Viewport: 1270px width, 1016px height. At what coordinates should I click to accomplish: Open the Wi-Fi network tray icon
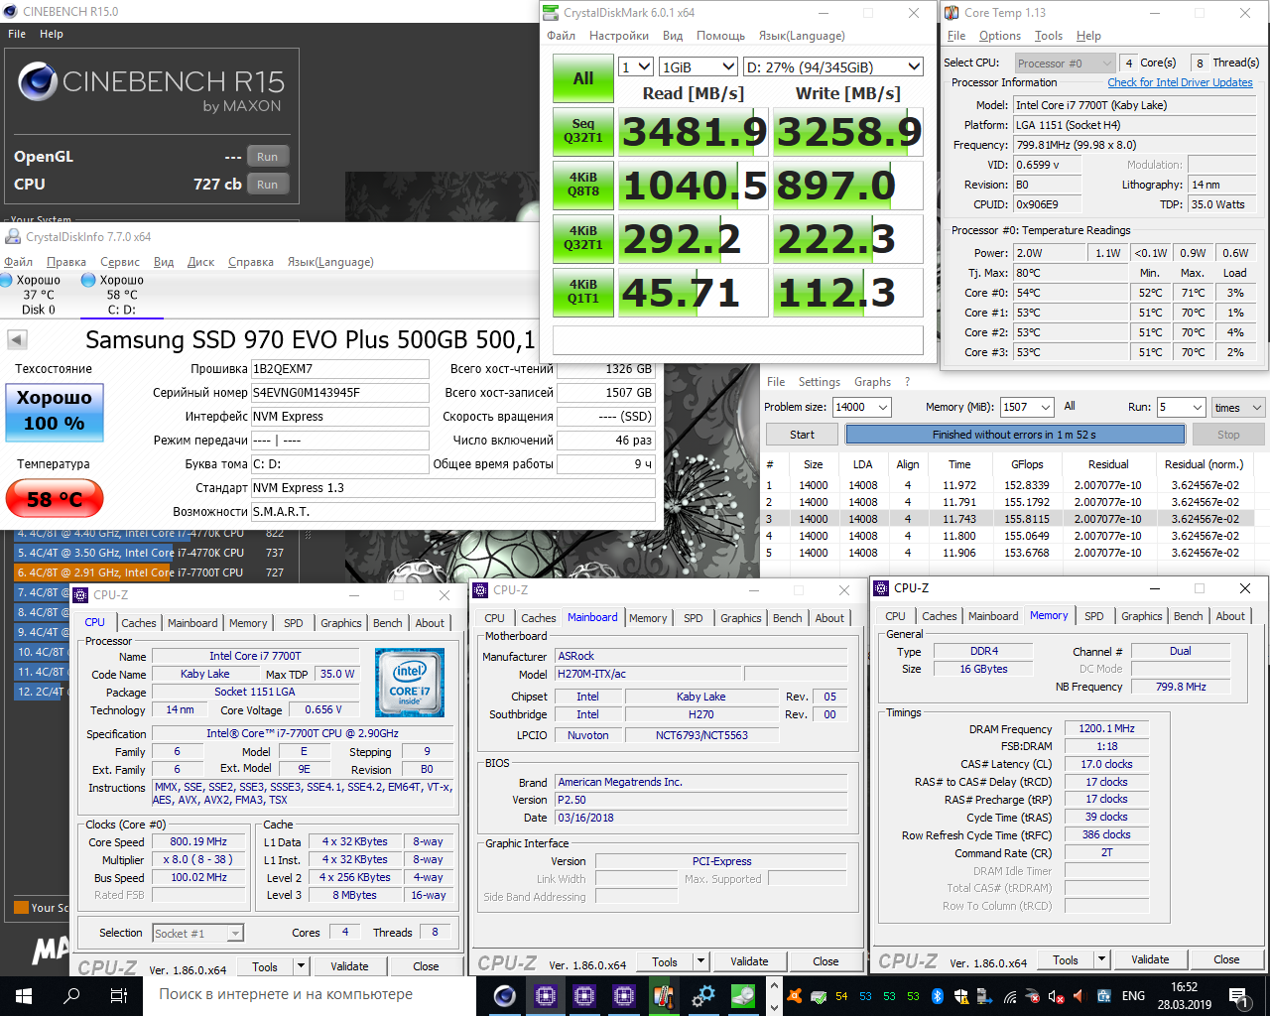1009,996
